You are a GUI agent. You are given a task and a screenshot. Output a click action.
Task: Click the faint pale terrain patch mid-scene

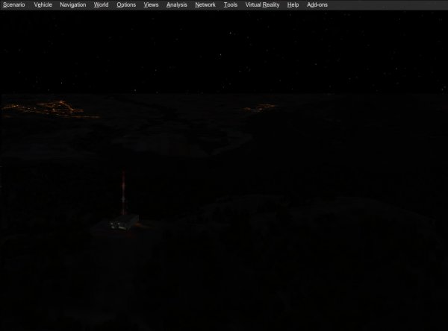[183, 142]
